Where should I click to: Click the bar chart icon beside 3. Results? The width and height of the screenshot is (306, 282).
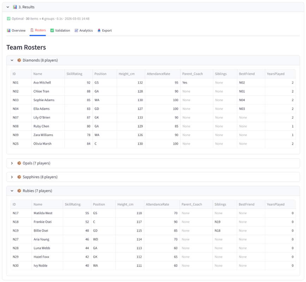click(15, 7)
